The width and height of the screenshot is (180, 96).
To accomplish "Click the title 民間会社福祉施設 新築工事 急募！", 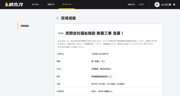I will pos(94,33).
